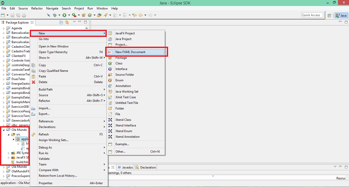Viewport: 349px width, 187px height.
Task: Click the Last Edit Location icon
Action: click(x=134, y=15)
